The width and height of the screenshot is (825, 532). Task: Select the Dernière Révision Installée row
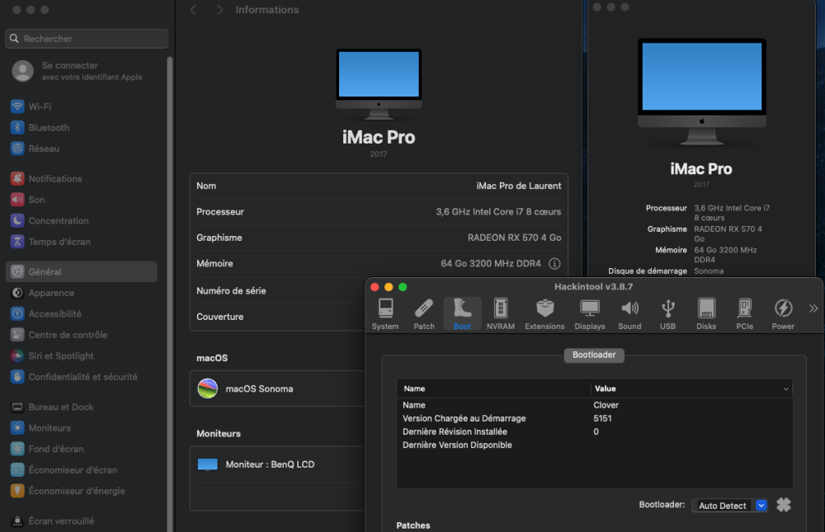pyautogui.click(x=595, y=431)
